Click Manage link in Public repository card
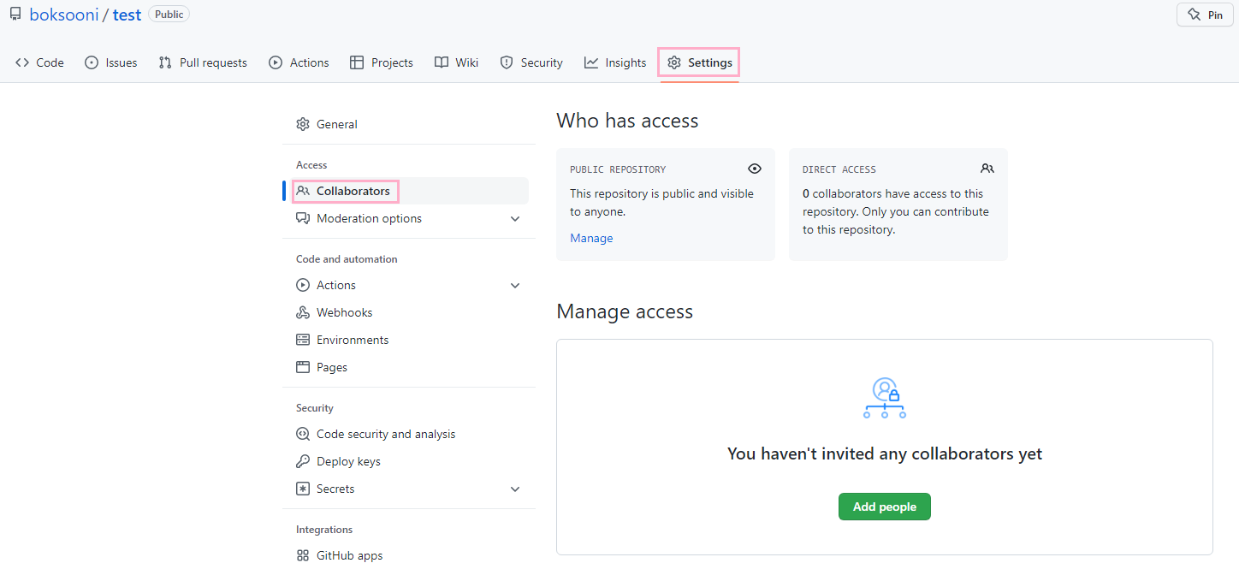The height and width of the screenshot is (569, 1239). click(x=591, y=238)
